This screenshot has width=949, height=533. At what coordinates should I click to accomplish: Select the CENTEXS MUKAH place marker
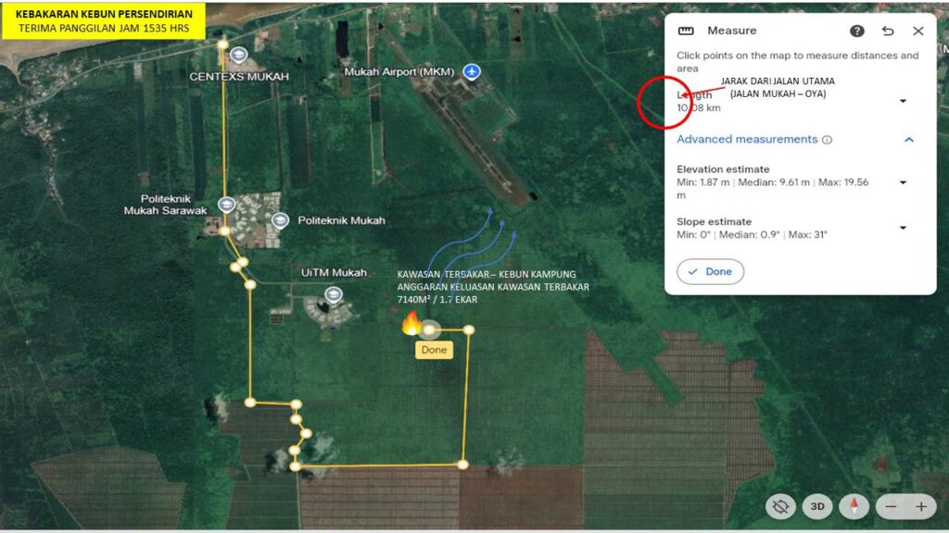click(x=239, y=54)
